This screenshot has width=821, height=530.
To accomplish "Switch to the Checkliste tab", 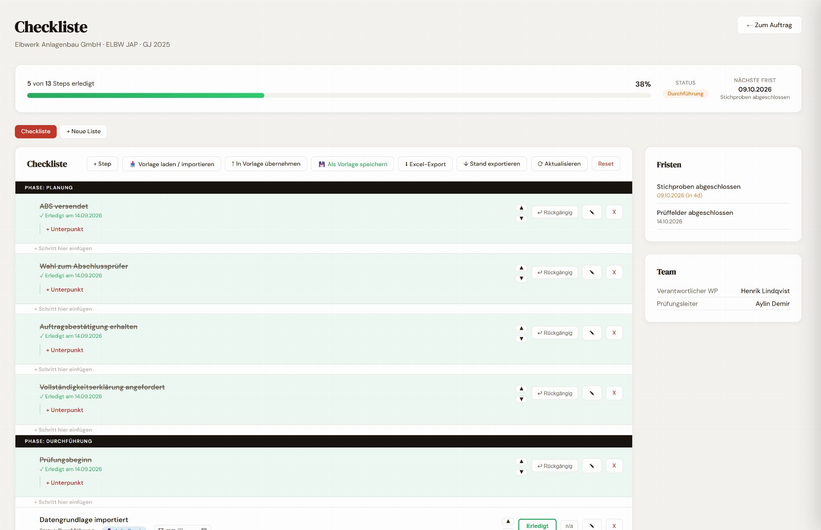I will click(x=36, y=131).
